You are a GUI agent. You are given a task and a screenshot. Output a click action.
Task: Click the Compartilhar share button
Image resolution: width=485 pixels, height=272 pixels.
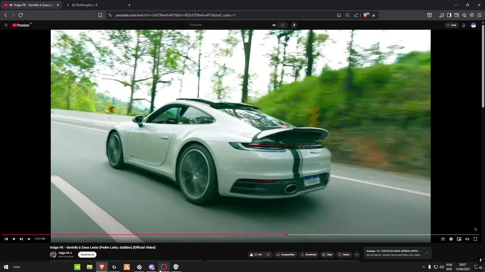point(286,255)
